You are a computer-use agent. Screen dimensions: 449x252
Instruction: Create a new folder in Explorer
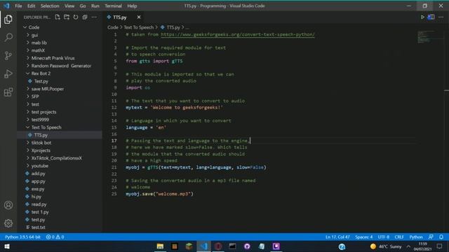click(x=67, y=17)
